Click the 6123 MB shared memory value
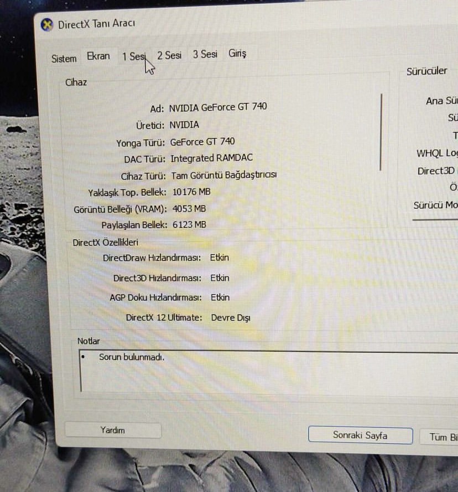Viewport: 458px width, 492px height. [x=189, y=224]
